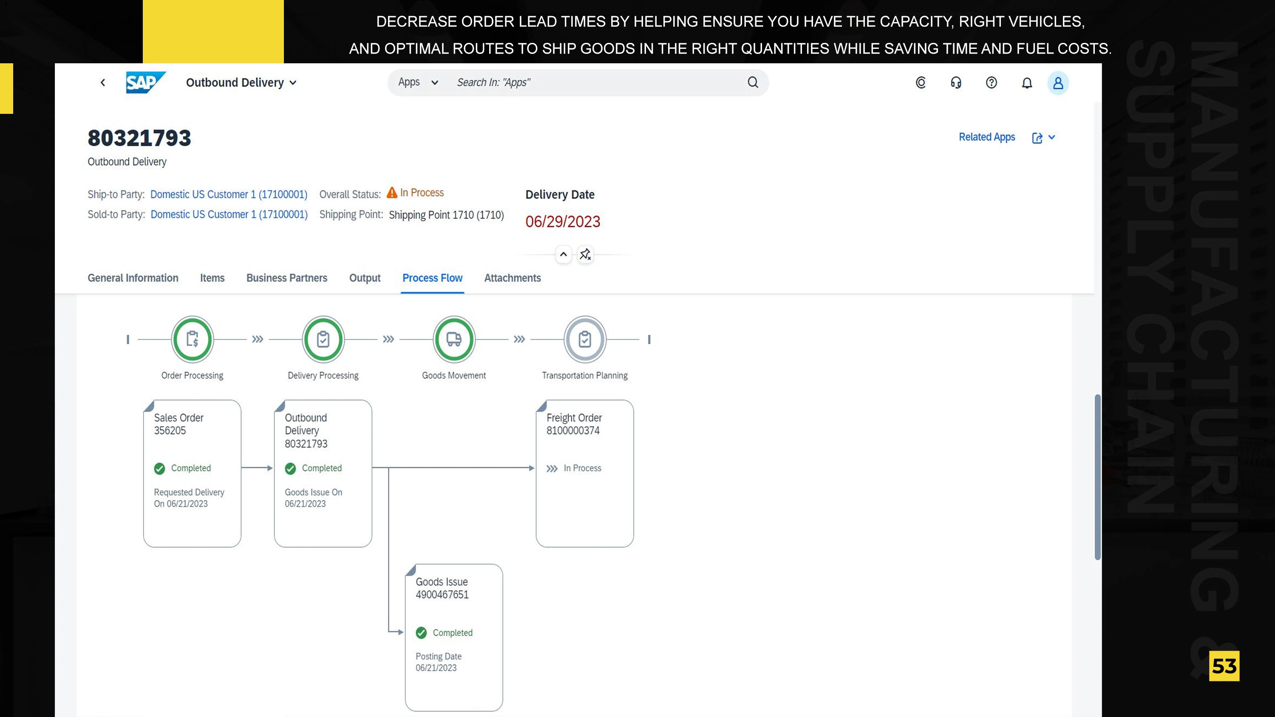Image resolution: width=1275 pixels, height=717 pixels.
Task: Open Ship-to Party Domestic US Customer link
Action: (x=229, y=195)
